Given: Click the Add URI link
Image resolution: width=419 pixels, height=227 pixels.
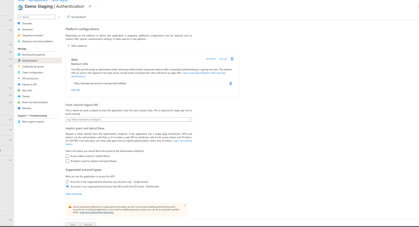Looking at the screenshot, I should click(75, 90).
